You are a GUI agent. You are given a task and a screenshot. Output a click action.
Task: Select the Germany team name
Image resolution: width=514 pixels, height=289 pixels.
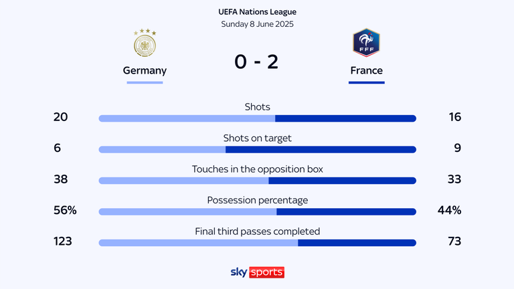tap(145, 70)
